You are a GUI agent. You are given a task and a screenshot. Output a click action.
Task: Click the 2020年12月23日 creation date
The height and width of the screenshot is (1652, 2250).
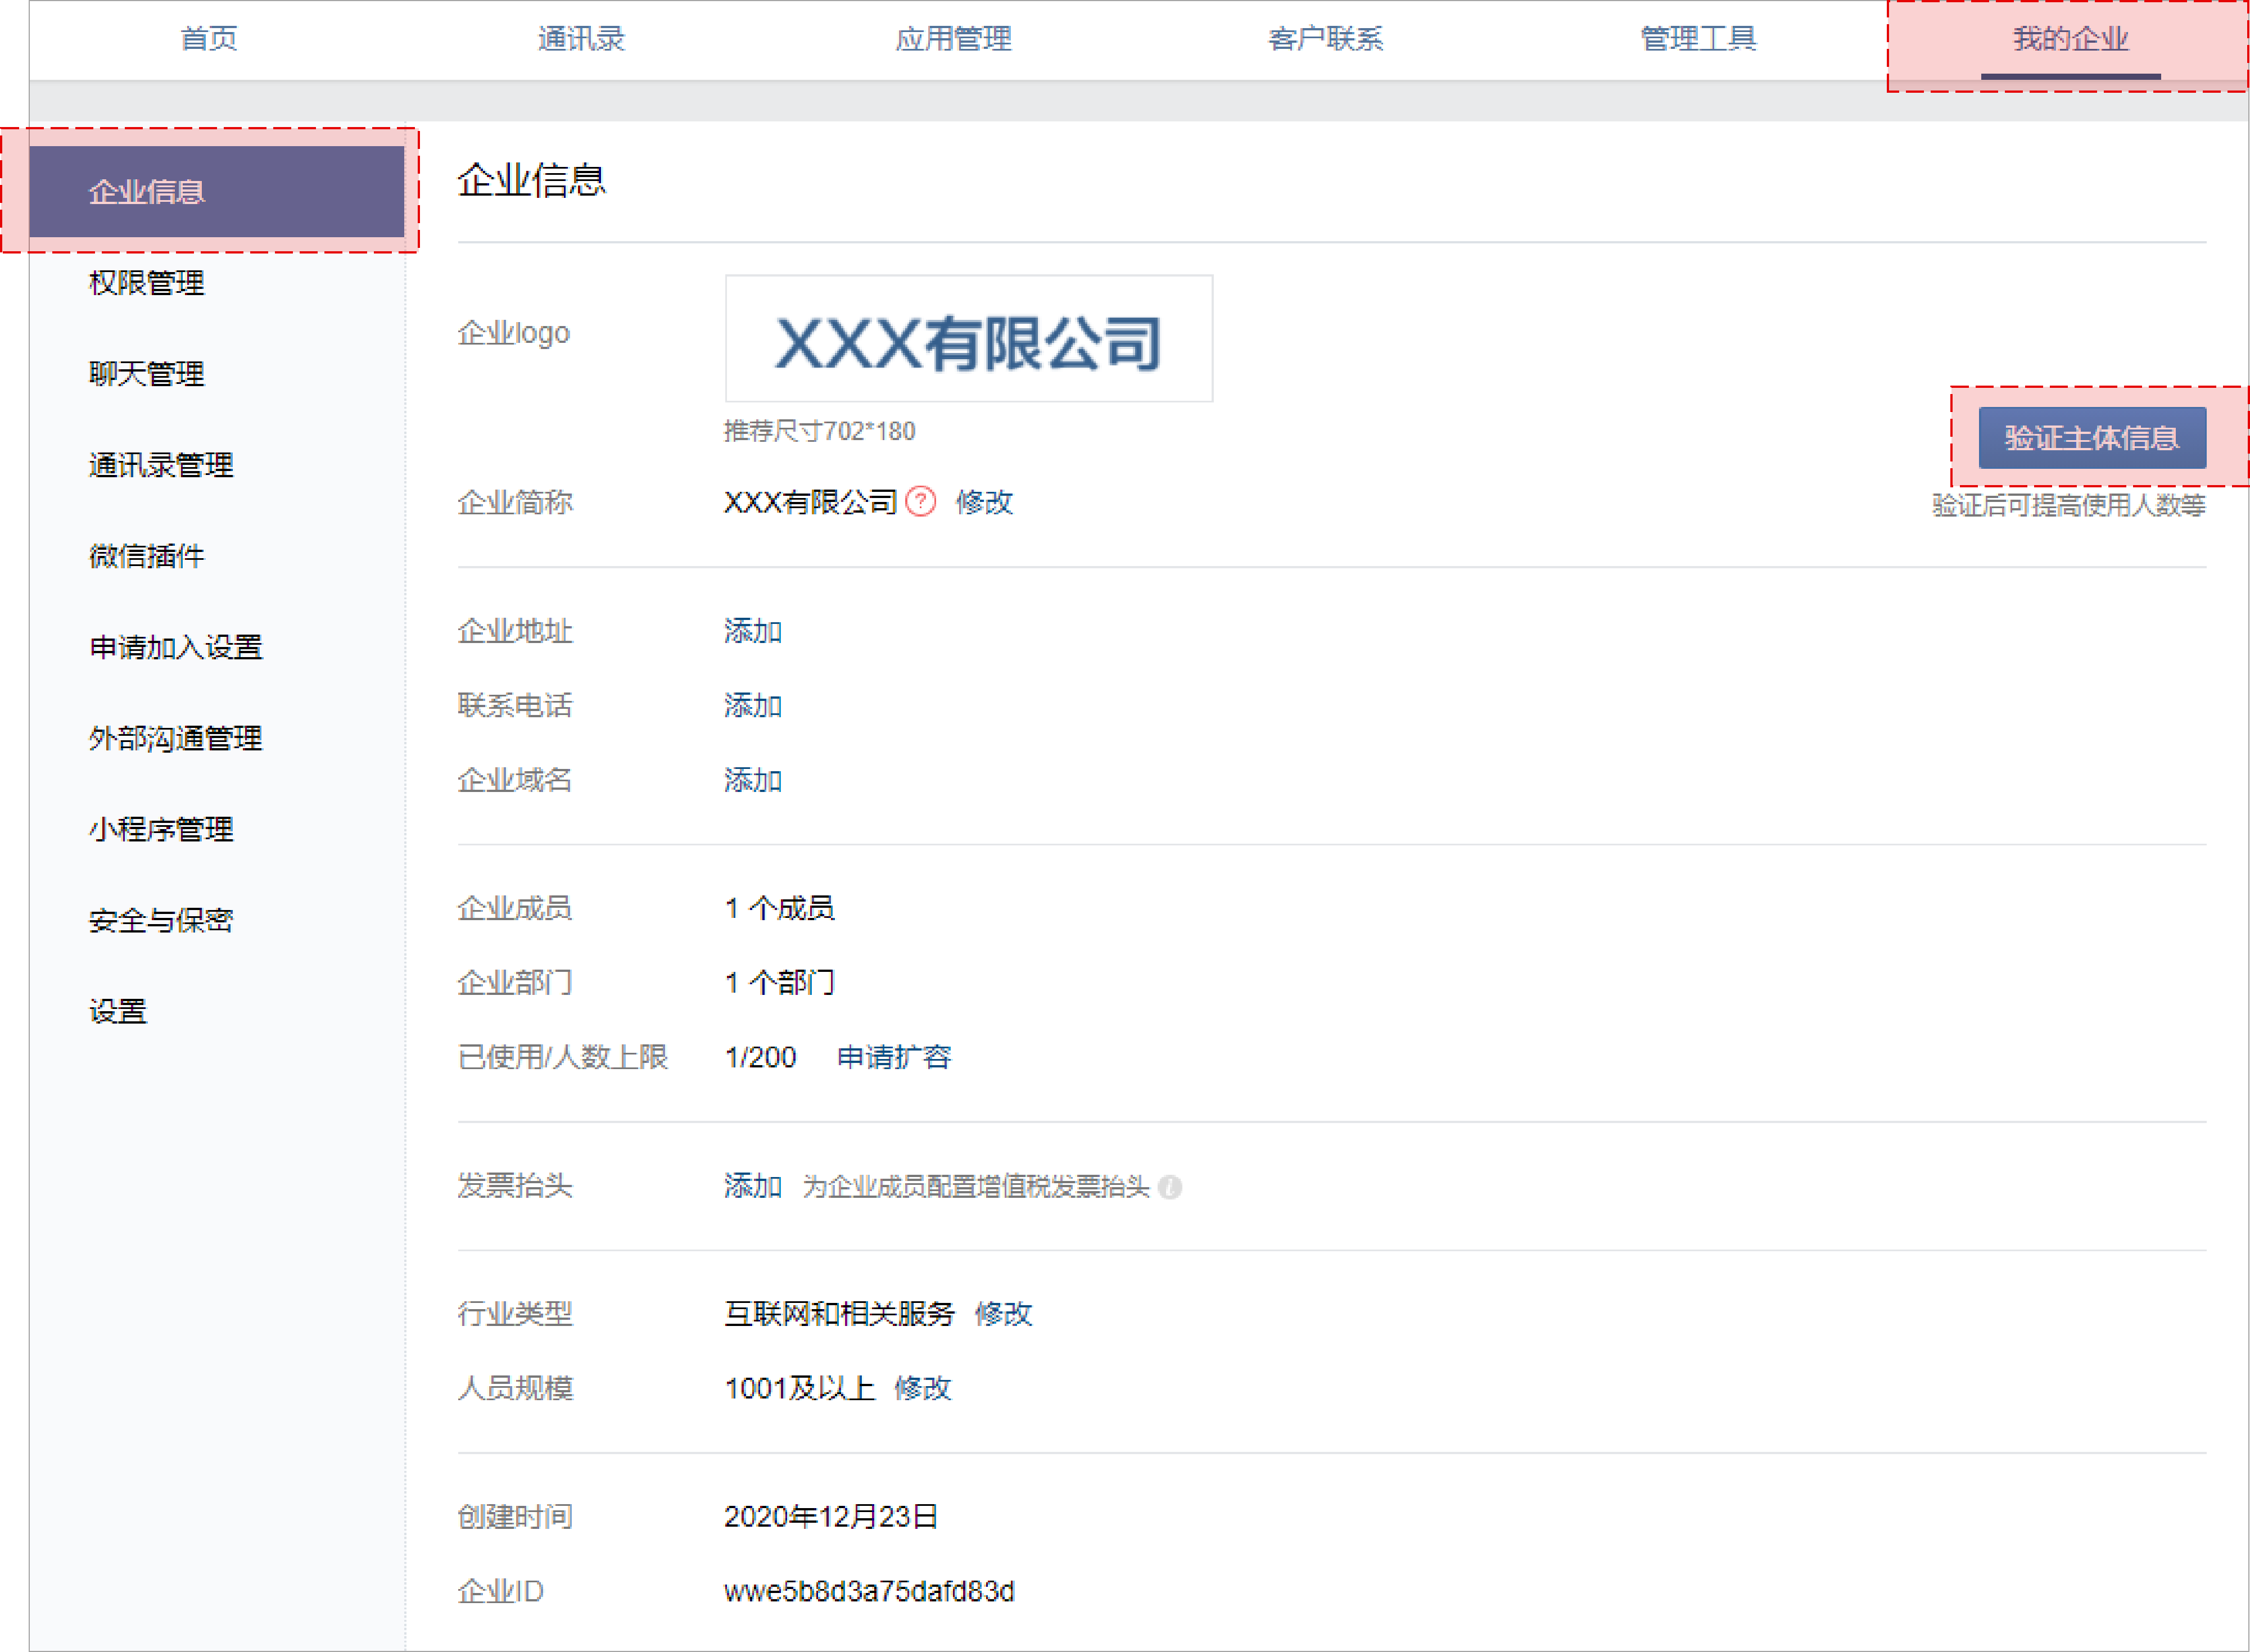[x=830, y=1517]
